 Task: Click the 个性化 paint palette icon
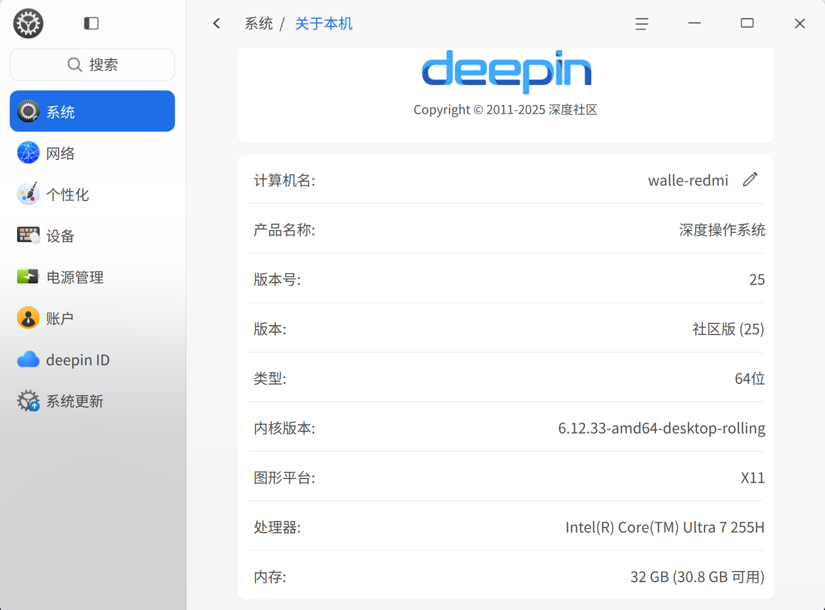pyautogui.click(x=28, y=194)
